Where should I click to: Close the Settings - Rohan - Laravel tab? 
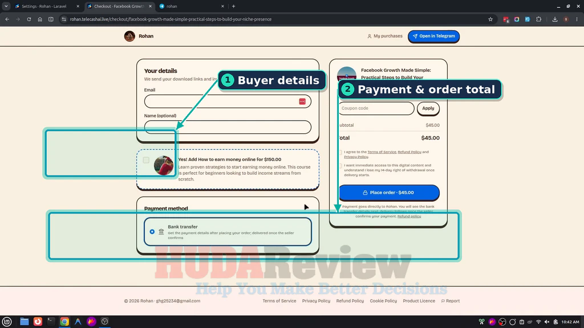point(78,6)
